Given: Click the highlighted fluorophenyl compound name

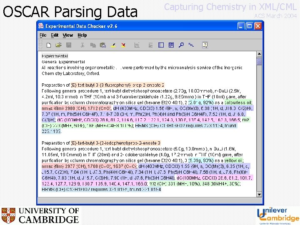Looking at the screenshot, I should point(117,85).
